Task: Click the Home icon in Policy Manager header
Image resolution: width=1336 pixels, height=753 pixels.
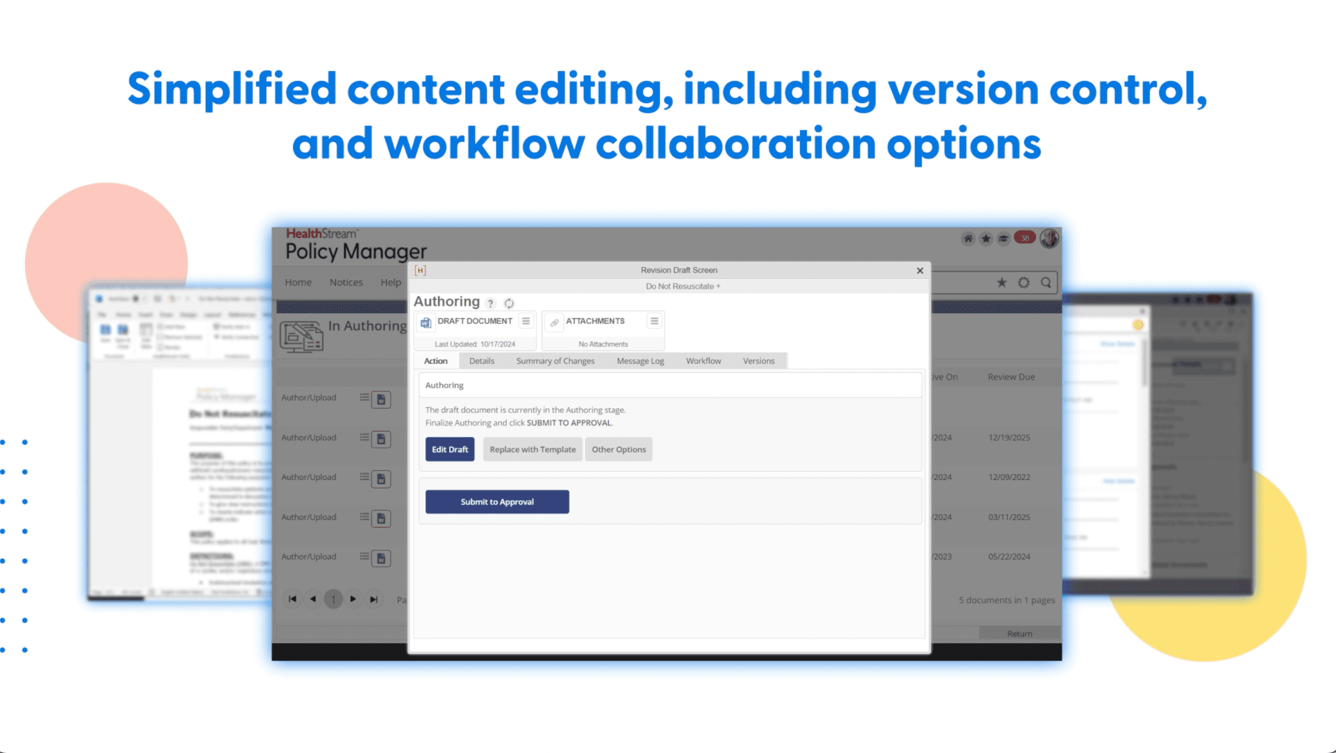Action: coord(968,238)
